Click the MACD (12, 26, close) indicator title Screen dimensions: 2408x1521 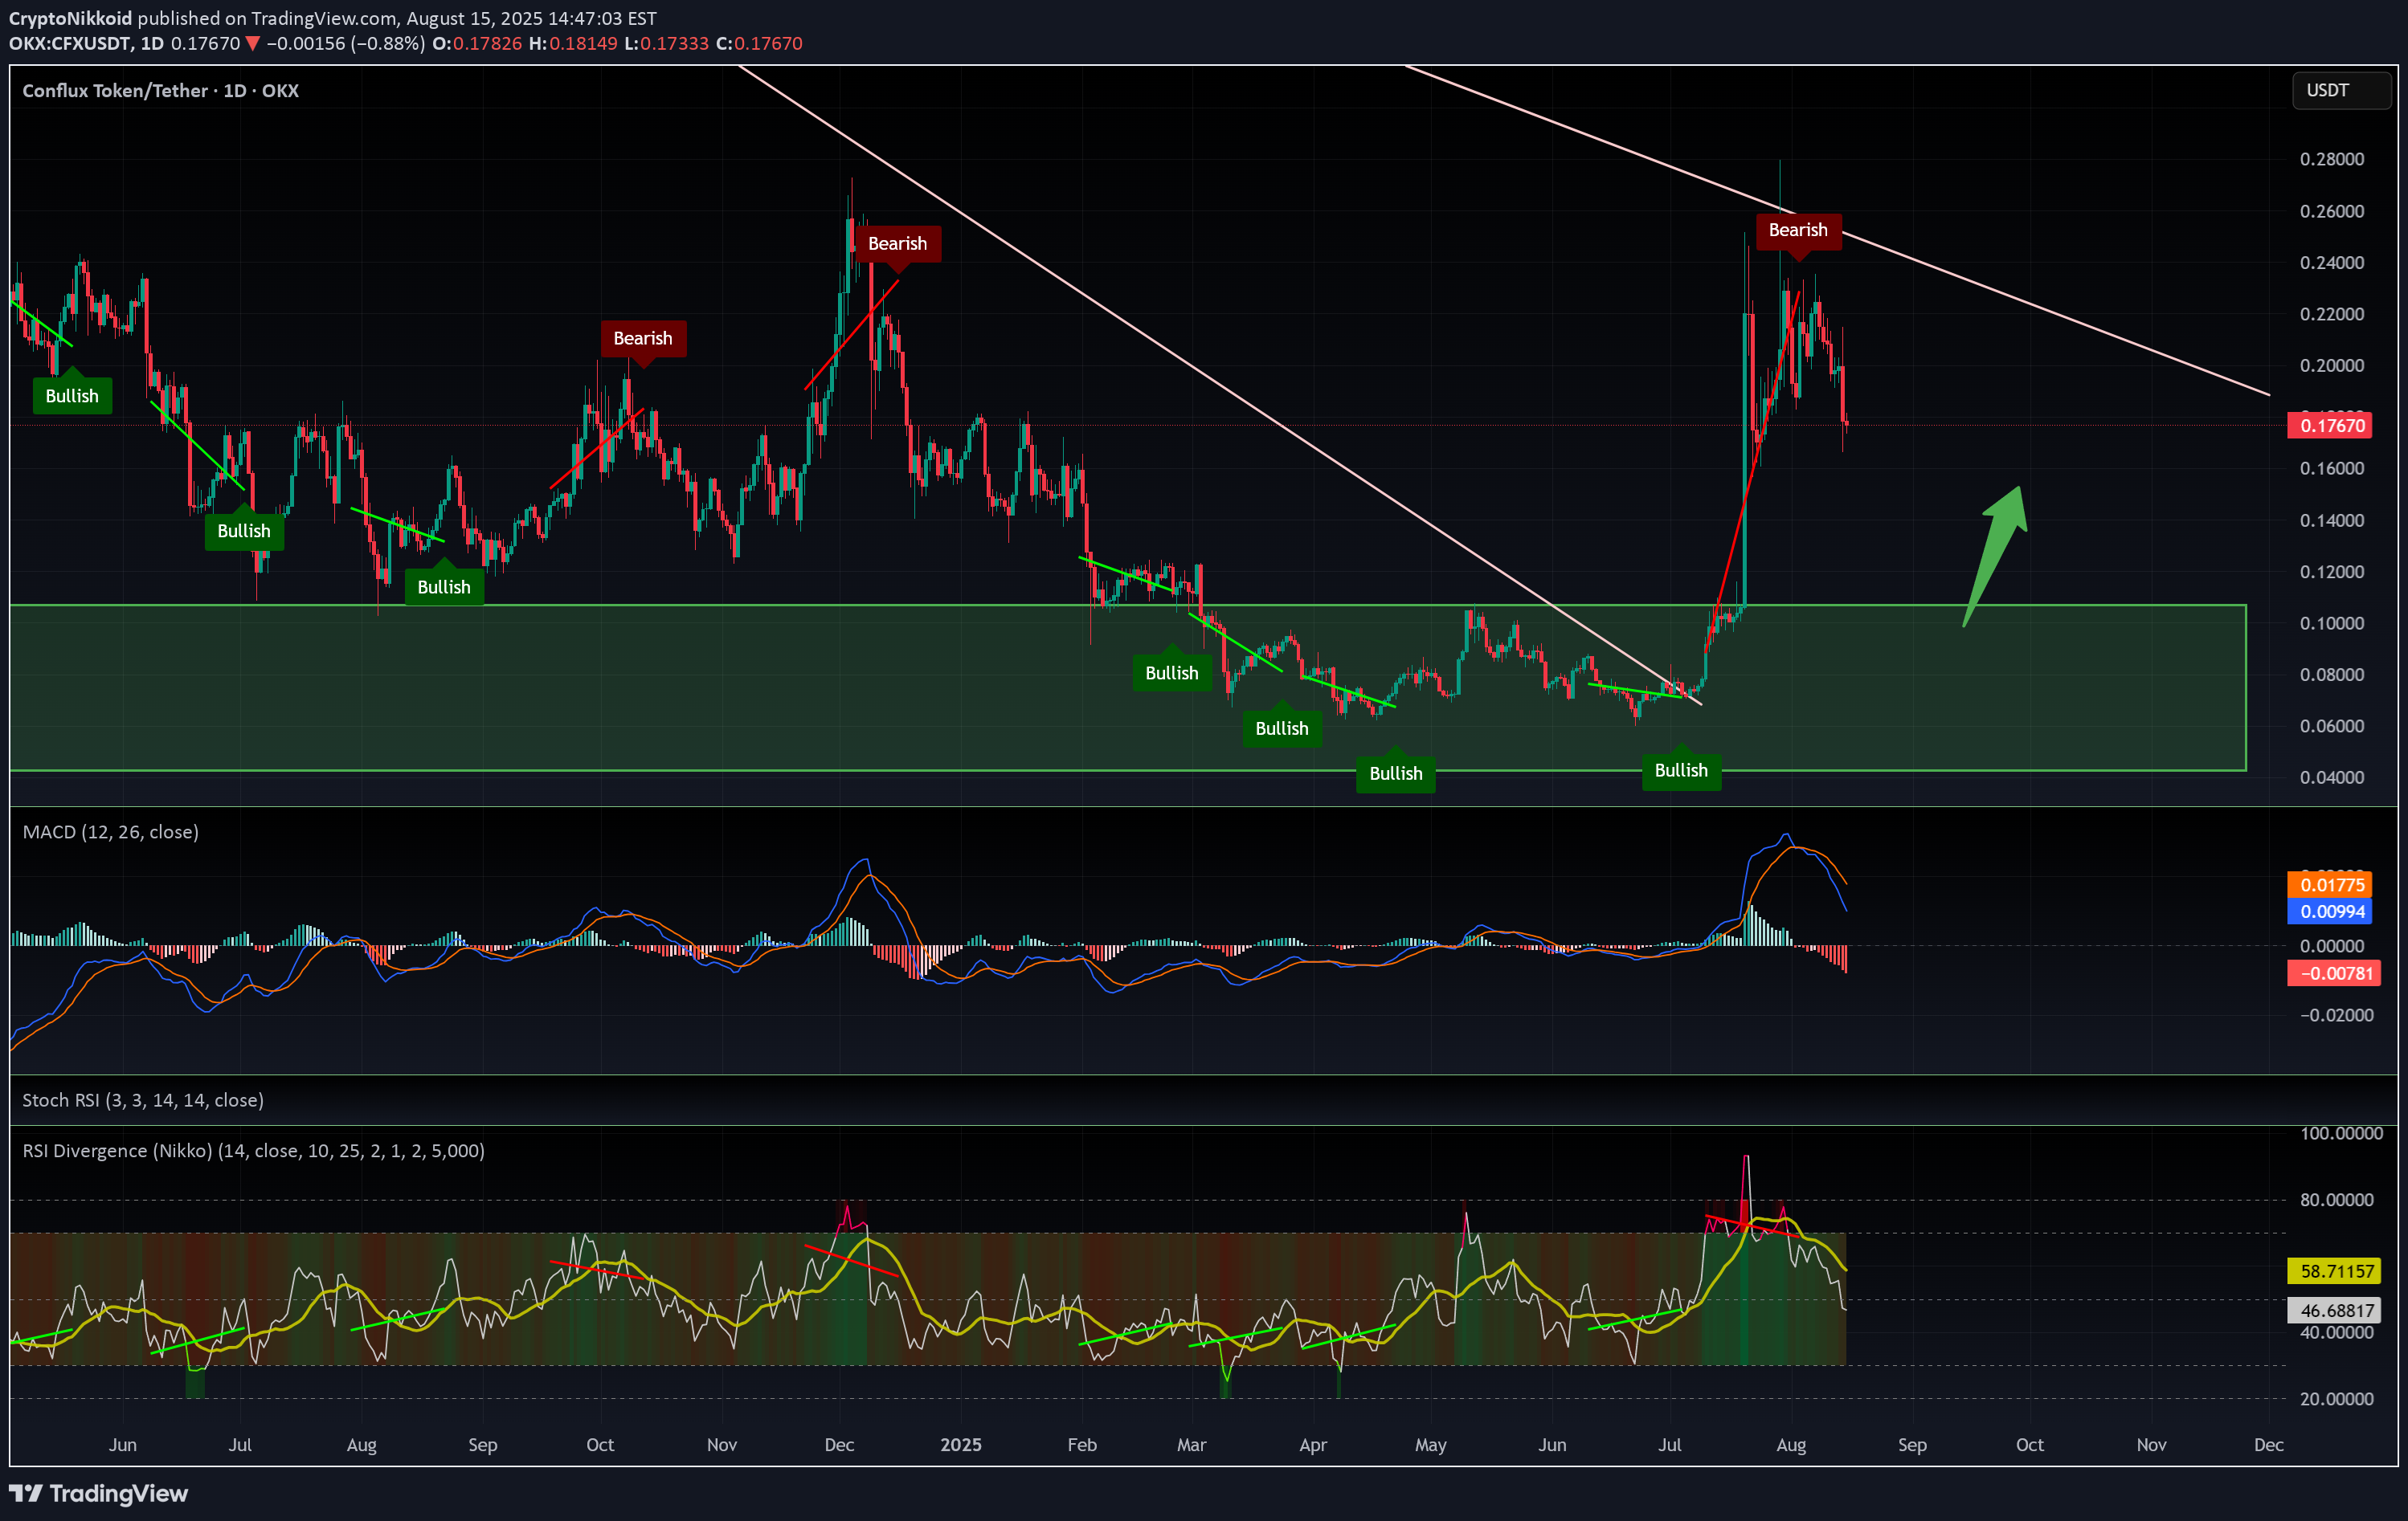[x=111, y=831]
